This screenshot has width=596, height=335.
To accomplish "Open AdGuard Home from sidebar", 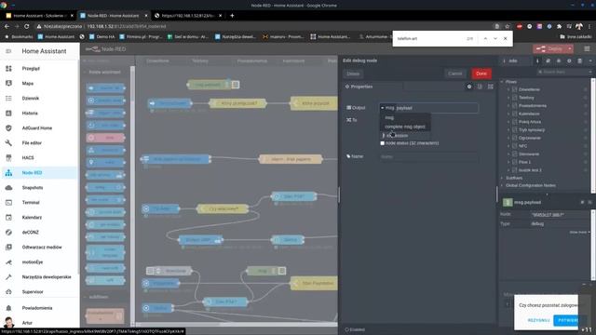I will pos(39,128).
